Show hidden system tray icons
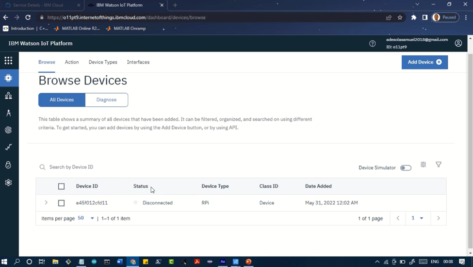 click(377, 262)
